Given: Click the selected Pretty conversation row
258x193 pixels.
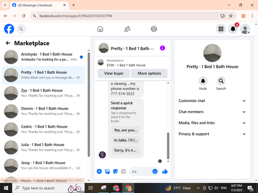Looking at the screenshot, I should (43, 75).
